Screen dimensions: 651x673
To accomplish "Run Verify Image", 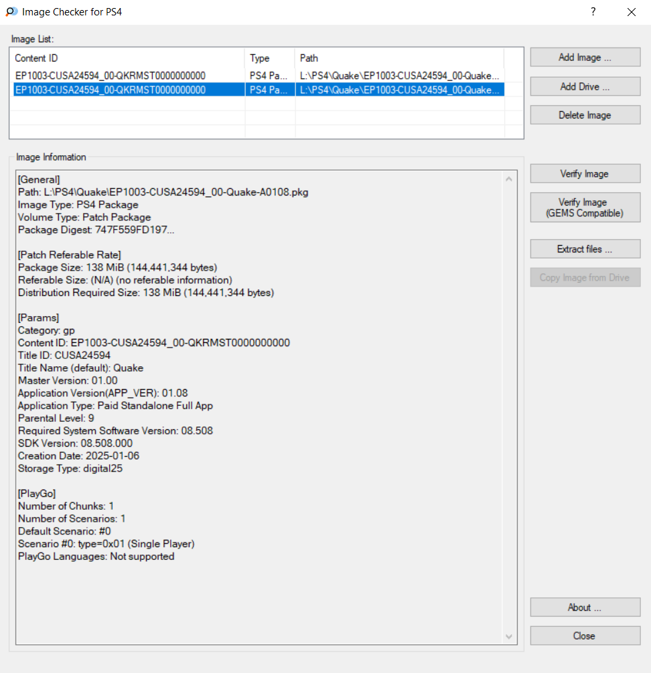I will click(x=585, y=174).
